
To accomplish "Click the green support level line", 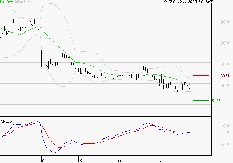I will 201,100.
